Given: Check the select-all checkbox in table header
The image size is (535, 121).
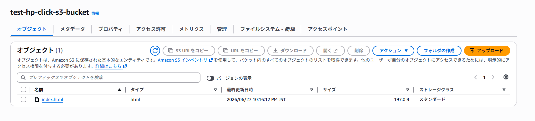Looking at the screenshot, I should [x=23, y=90].
